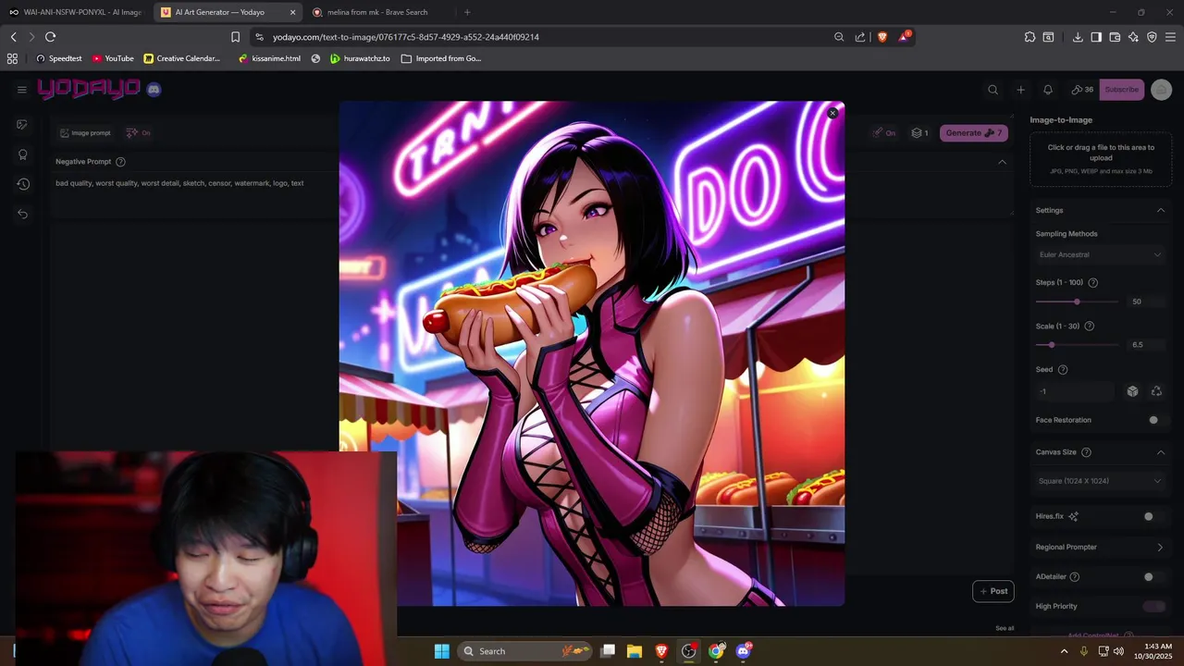Image resolution: width=1184 pixels, height=666 pixels.
Task: Open the generation history sidebar icon
Action: [22, 184]
